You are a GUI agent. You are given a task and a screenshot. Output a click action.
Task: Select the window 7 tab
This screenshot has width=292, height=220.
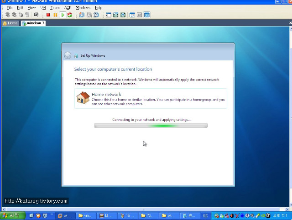pyautogui.click(x=33, y=23)
